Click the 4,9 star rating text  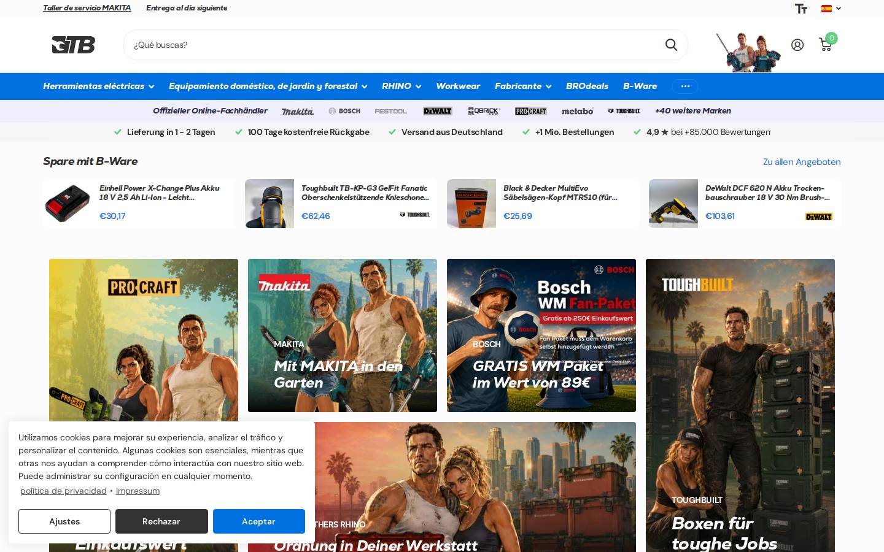[708, 132]
